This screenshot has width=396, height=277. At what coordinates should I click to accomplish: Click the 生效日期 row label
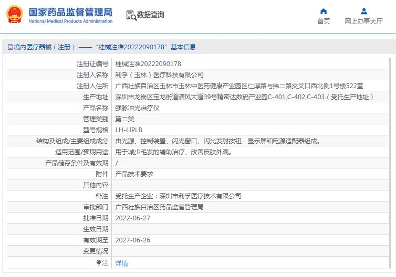pos(96,229)
